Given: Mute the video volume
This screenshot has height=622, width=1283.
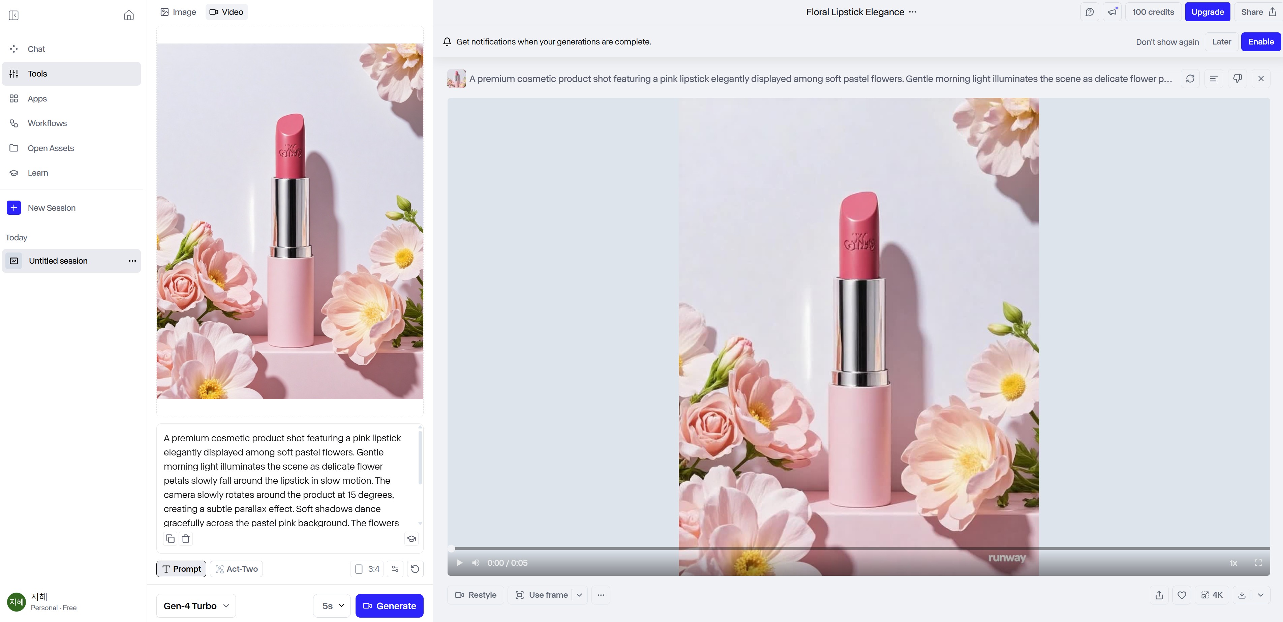Looking at the screenshot, I should [x=476, y=563].
